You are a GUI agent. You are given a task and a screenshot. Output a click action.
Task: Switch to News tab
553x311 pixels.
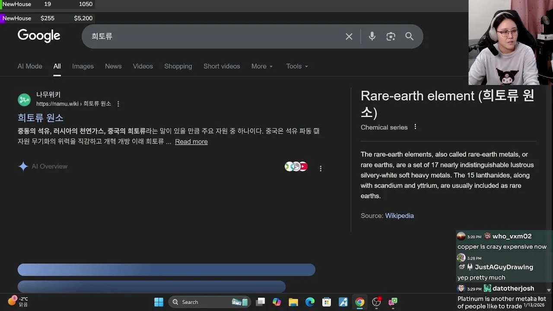113,66
